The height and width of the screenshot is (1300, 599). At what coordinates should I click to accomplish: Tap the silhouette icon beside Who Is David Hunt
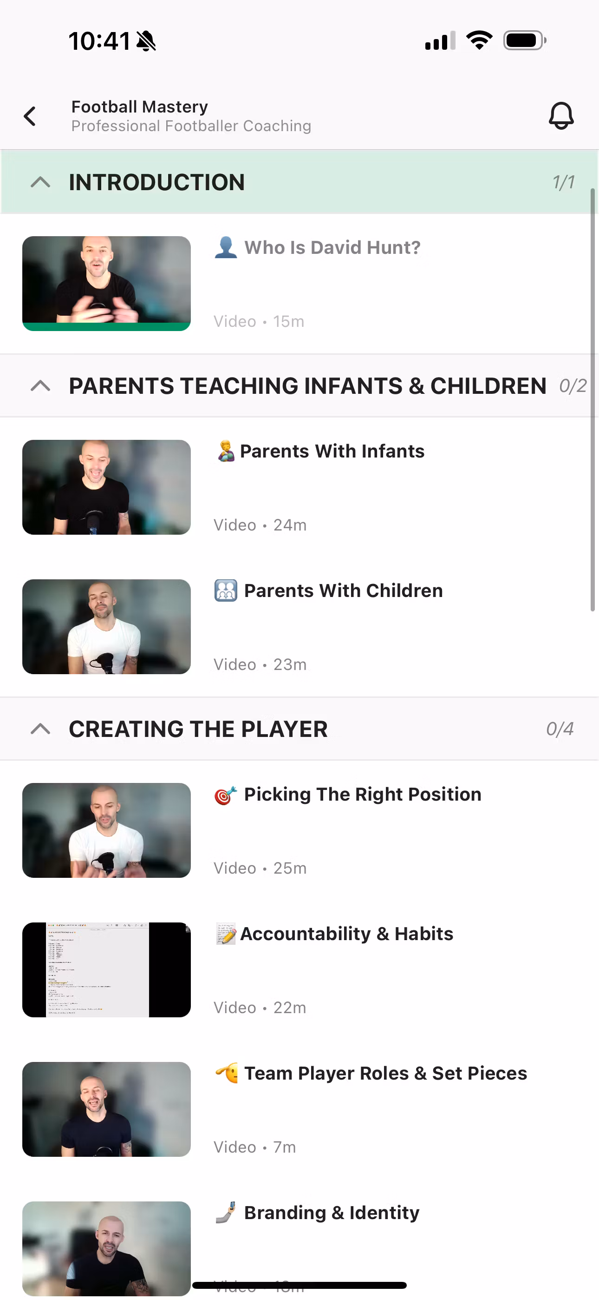point(225,247)
